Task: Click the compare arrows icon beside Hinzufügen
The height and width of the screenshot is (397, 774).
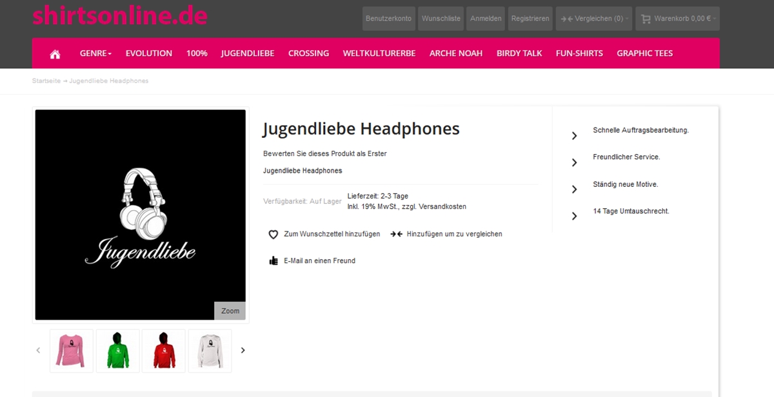Action: coord(396,234)
